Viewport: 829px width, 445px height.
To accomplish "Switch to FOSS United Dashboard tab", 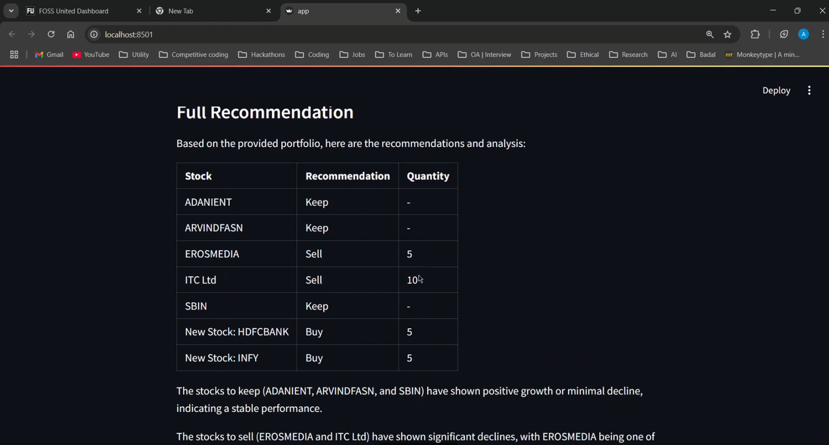I will click(84, 11).
